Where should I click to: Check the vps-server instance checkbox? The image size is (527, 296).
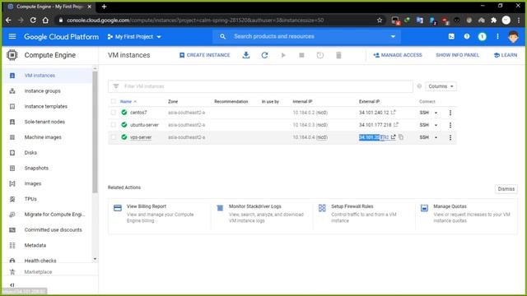[114, 137]
